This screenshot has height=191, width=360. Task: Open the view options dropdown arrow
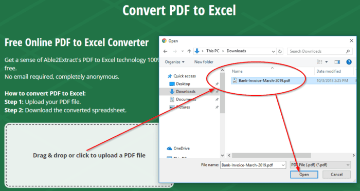click(327, 62)
